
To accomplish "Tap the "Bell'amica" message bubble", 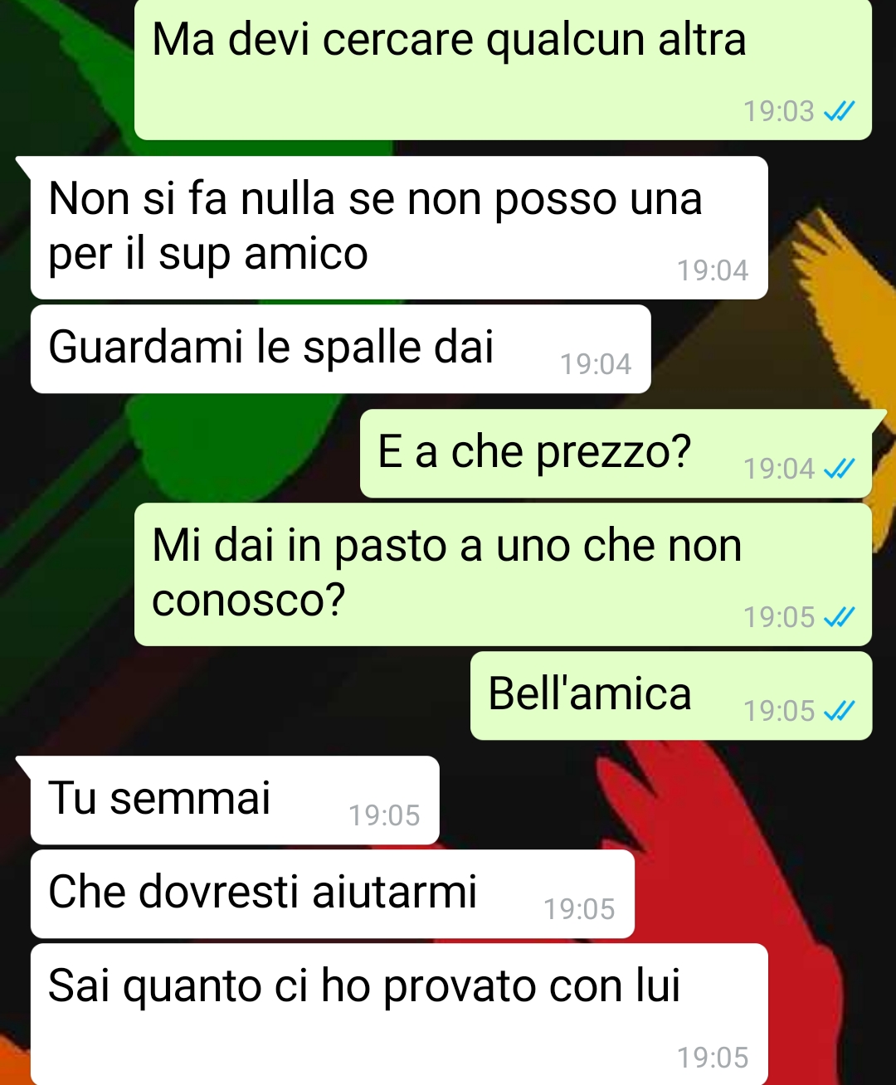I will click(671, 696).
